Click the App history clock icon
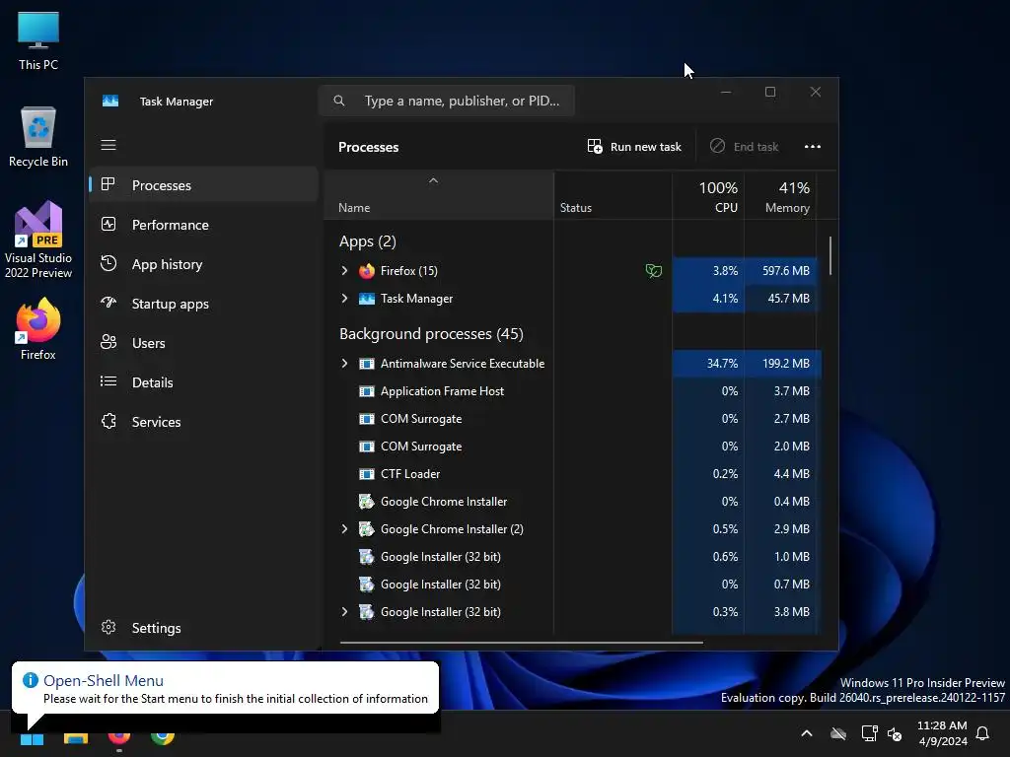The image size is (1010, 757). pyautogui.click(x=108, y=263)
